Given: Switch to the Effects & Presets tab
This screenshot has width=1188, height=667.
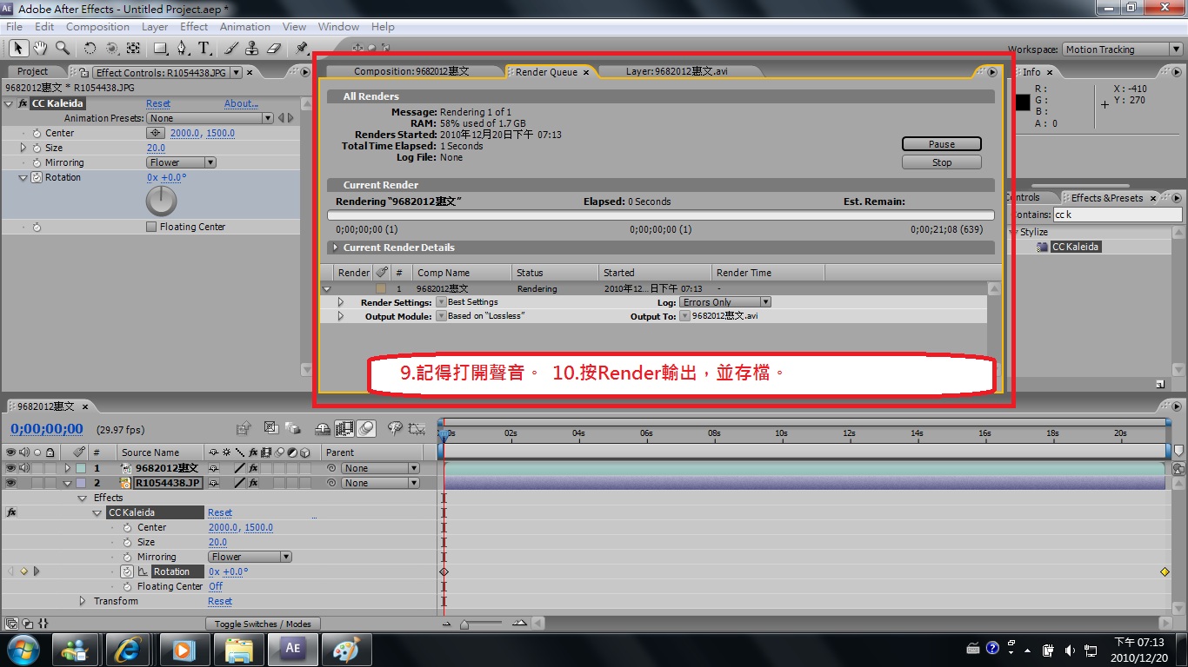Looking at the screenshot, I should (1107, 198).
